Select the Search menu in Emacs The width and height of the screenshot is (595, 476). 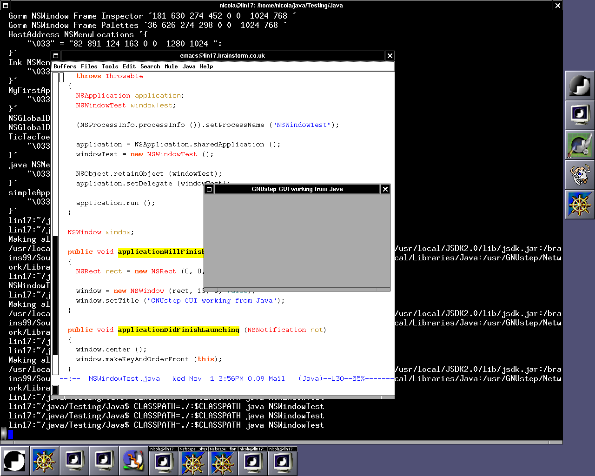pyautogui.click(x=150, y=66)
